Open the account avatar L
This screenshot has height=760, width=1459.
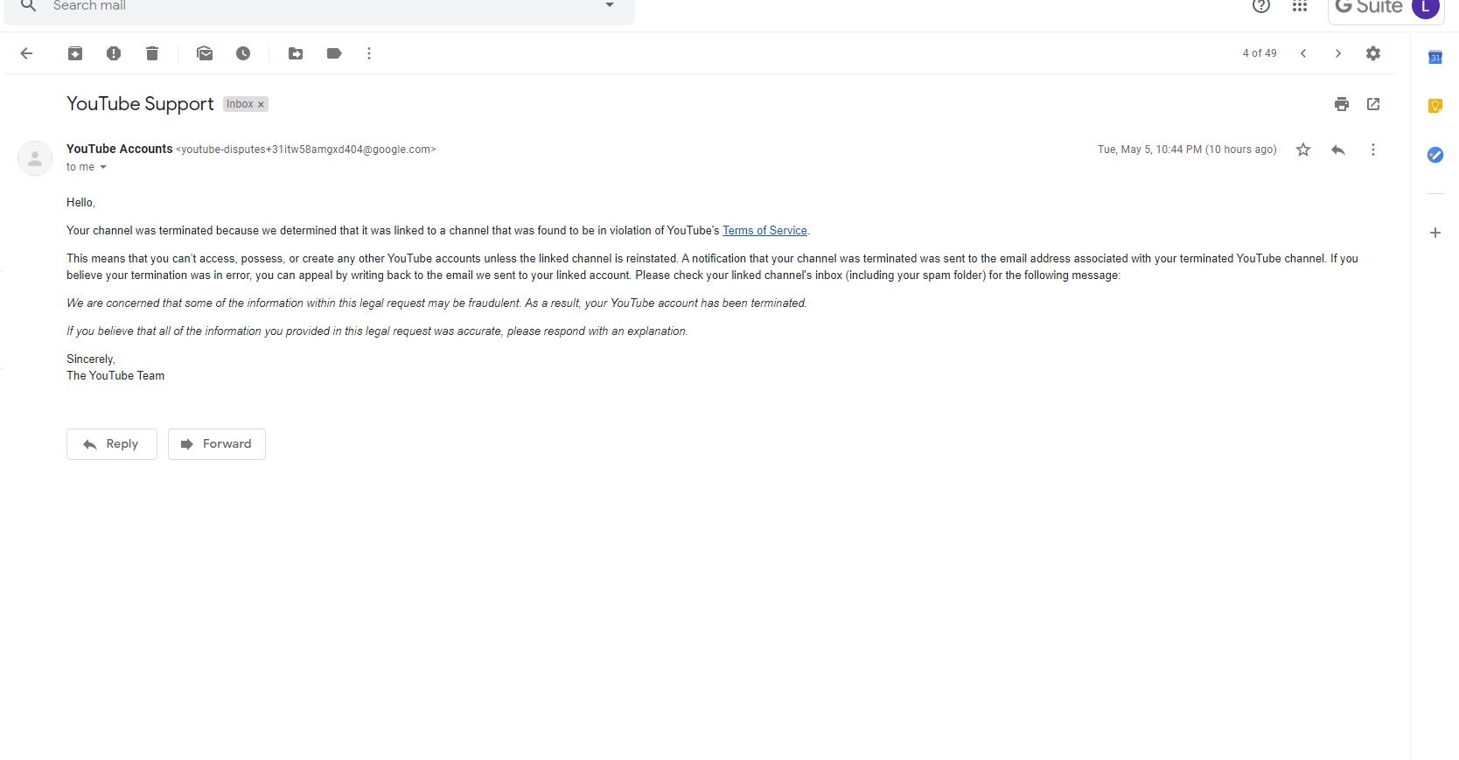[x=1426, y=7]
